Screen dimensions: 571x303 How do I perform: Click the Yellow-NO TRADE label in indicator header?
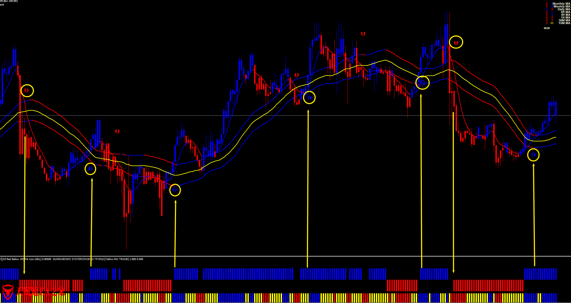[x=117, y=259]
